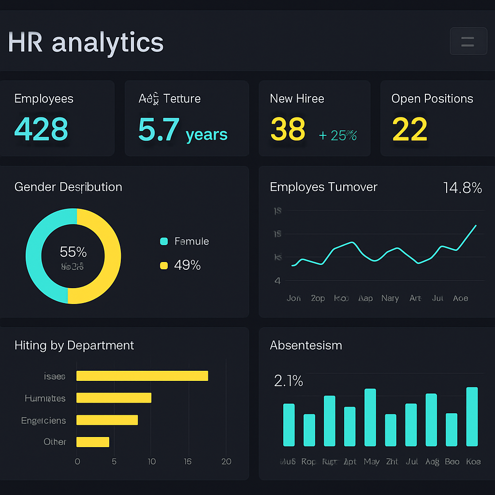Click the teal Famule legend dot
The image size is (495, 495).
point(164,241)
